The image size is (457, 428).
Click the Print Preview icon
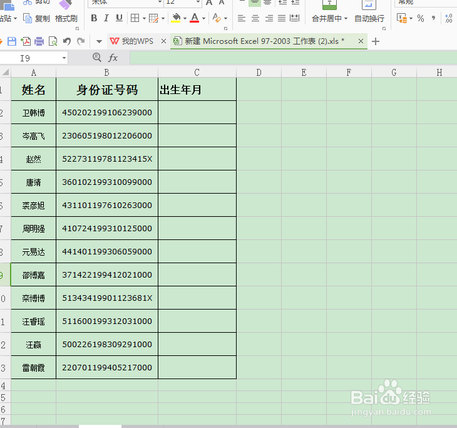(x=53, y=41)
